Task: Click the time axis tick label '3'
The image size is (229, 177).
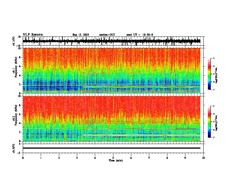Action: pyautogui.click(x=77, y=158)
